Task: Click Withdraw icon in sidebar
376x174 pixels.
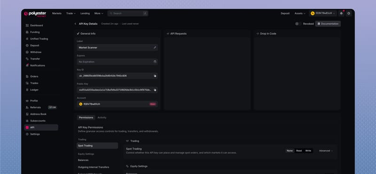Action: (27, 52)
